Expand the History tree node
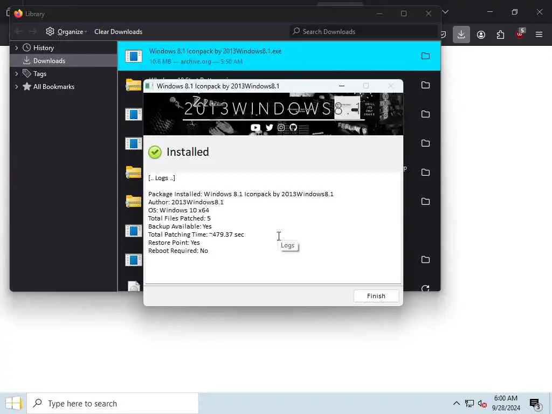552x414 pixels. pos(17,47)
